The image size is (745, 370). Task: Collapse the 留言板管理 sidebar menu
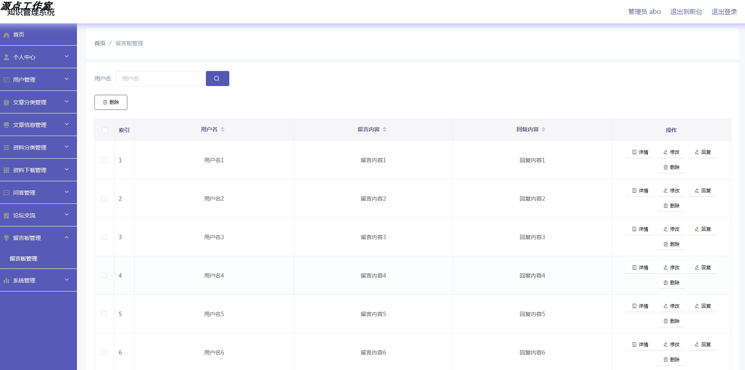point(38,238)
